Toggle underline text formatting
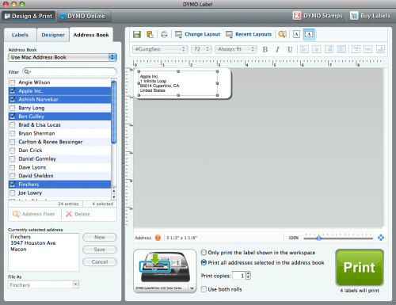Viewport: 396px width, 305px height. tap(290, 49)
